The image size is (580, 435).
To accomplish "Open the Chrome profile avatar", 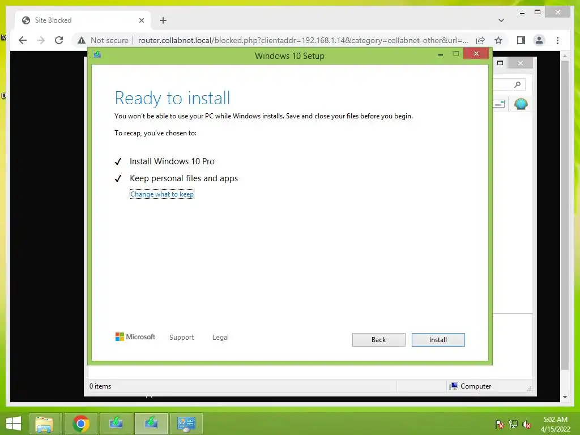I will [539, 40].
